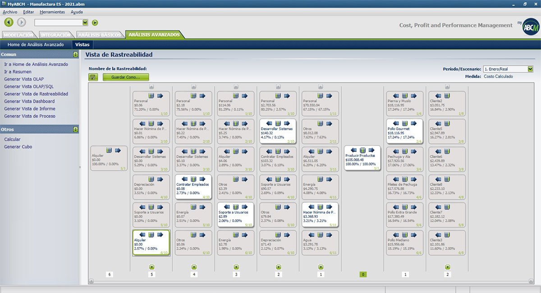Viewport: 541px width, 293px height.
Task: Click the Guardar Como button
Action: pos(125,77)
